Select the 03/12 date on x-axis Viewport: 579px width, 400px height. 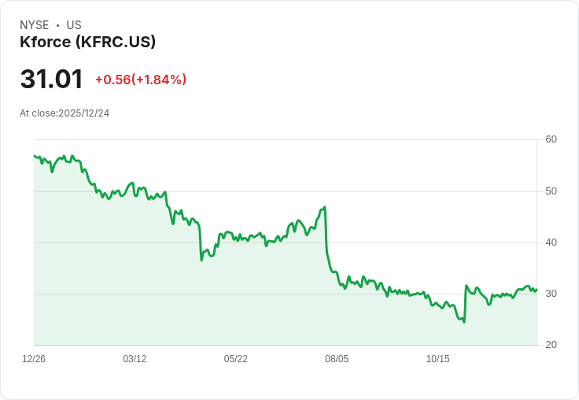point(135,359)
